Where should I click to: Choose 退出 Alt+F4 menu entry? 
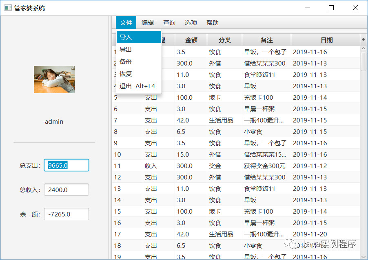coord(139,86)
